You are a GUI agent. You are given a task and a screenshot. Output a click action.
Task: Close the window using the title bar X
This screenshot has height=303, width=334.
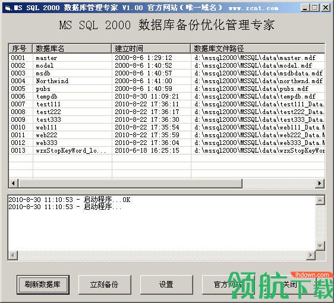[x=326, y=8]
